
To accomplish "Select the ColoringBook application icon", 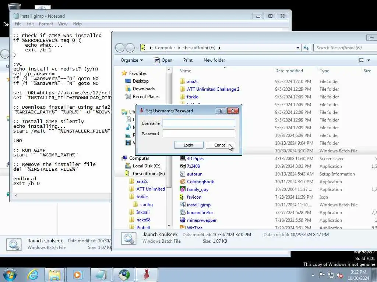I will (182, 181).
